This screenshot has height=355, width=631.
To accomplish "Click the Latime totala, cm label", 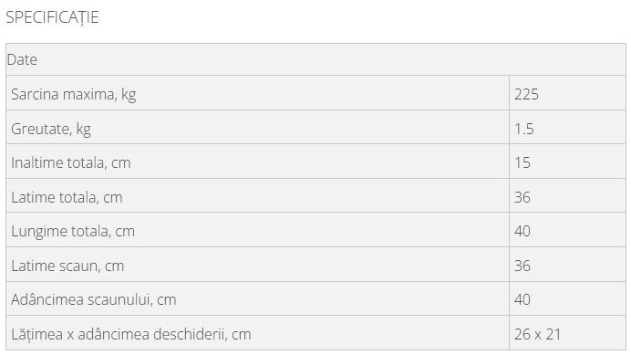I will click(67, 197).
